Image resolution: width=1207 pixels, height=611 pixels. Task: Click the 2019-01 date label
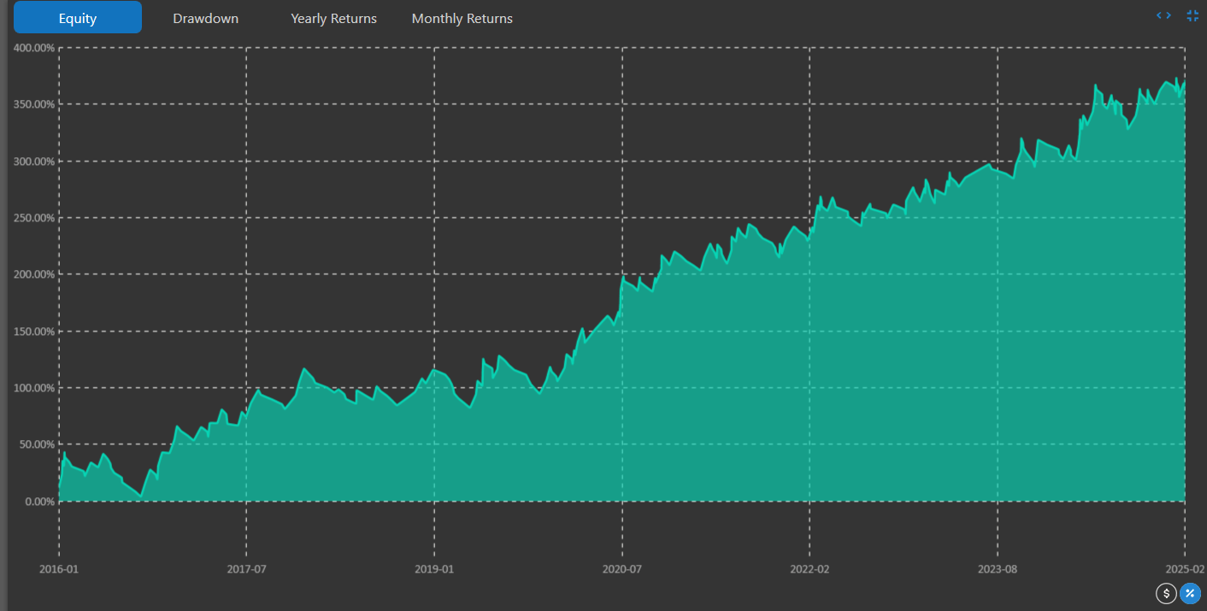coord(434,568)
